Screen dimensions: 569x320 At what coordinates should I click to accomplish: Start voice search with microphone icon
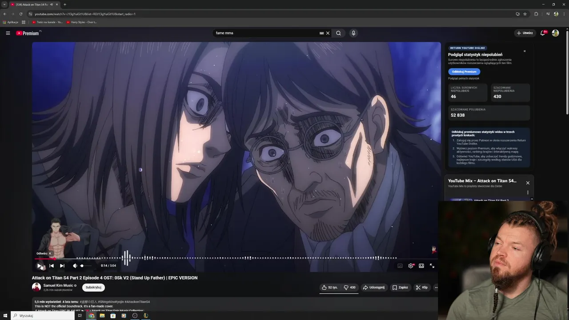[x=353, y=33]
